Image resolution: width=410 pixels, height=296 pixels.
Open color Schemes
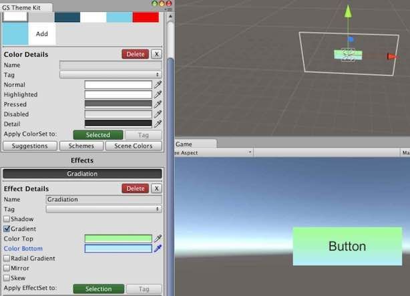(x=81, y=146)
